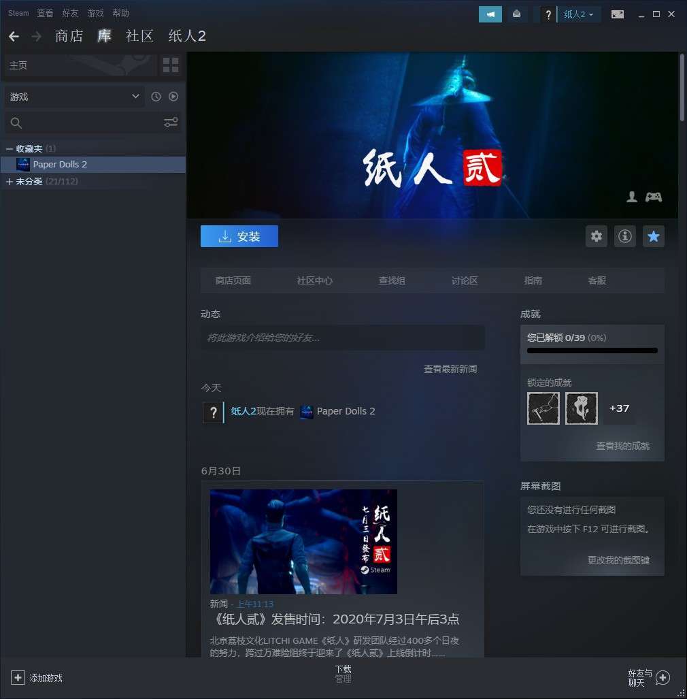Toggle the ready-to-play filter icon
The width and height of the screenshot is (687, 699).
173,97
